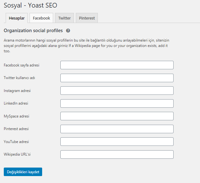The width and height of the screenshot is (200, 183).
Task: Open the Pinterest tab
Action: pyautogui.click(x=87, y=18)
